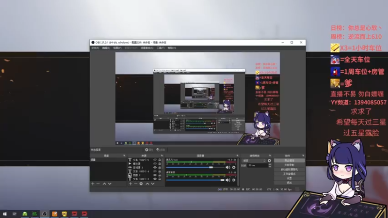The image size is (388, 218).
Task: Toggle visibility of Text (GDI+) 3 source
Action: pos(155,179)
